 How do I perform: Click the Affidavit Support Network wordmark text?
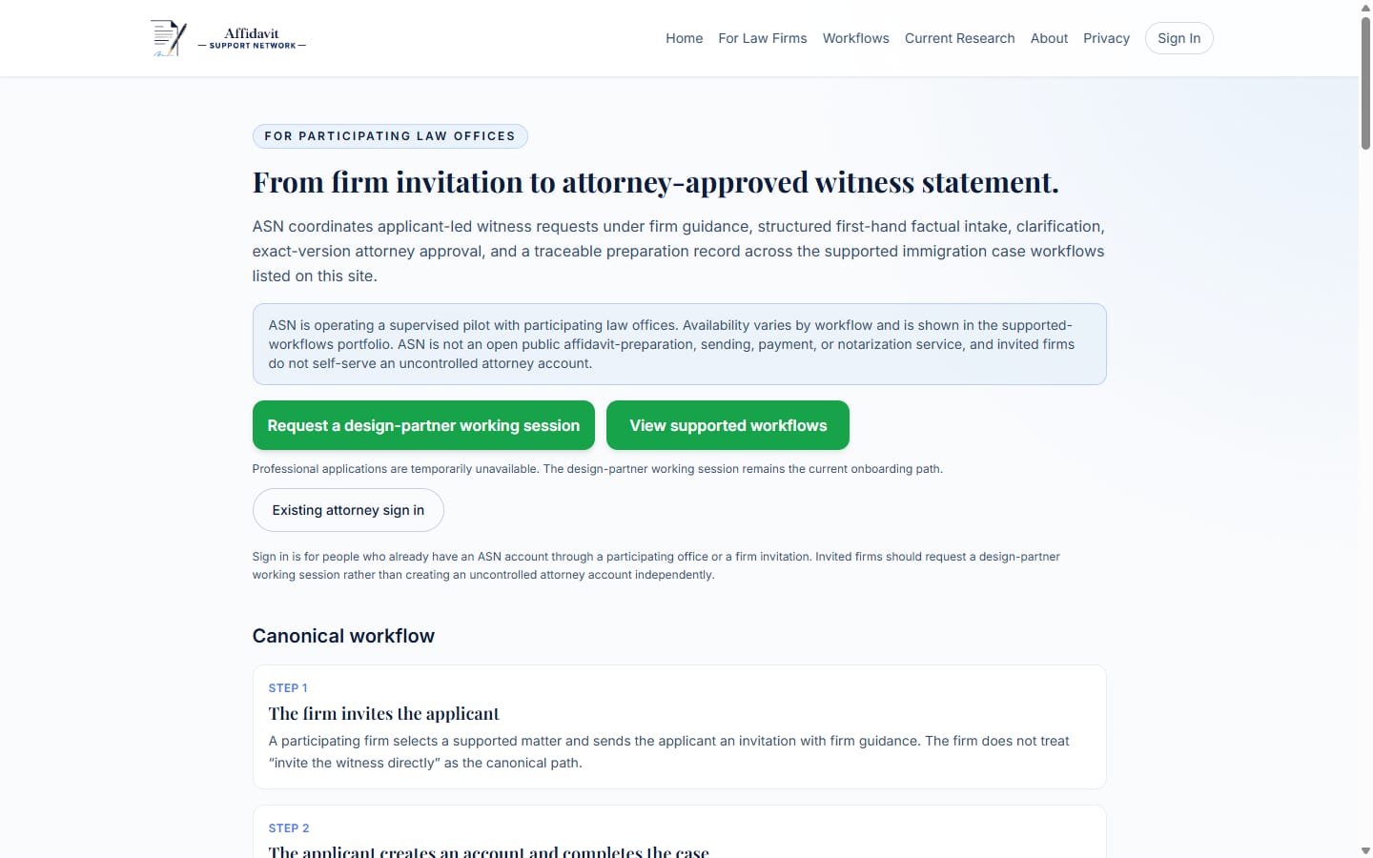[x=252, y=38]
